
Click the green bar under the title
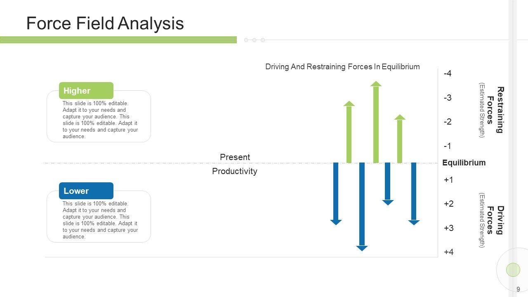click(x=118, y=40)
